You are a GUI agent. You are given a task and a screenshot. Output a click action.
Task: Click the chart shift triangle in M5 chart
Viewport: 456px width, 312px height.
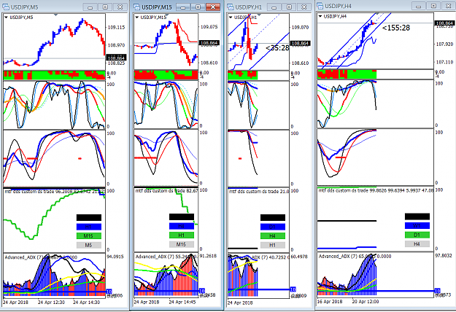pos(55,15)
